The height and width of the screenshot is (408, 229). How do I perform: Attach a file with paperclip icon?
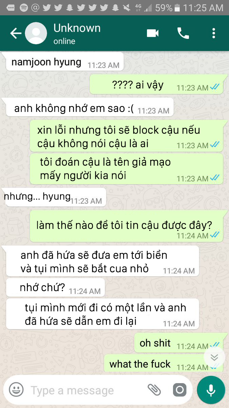tap(154, 390)
